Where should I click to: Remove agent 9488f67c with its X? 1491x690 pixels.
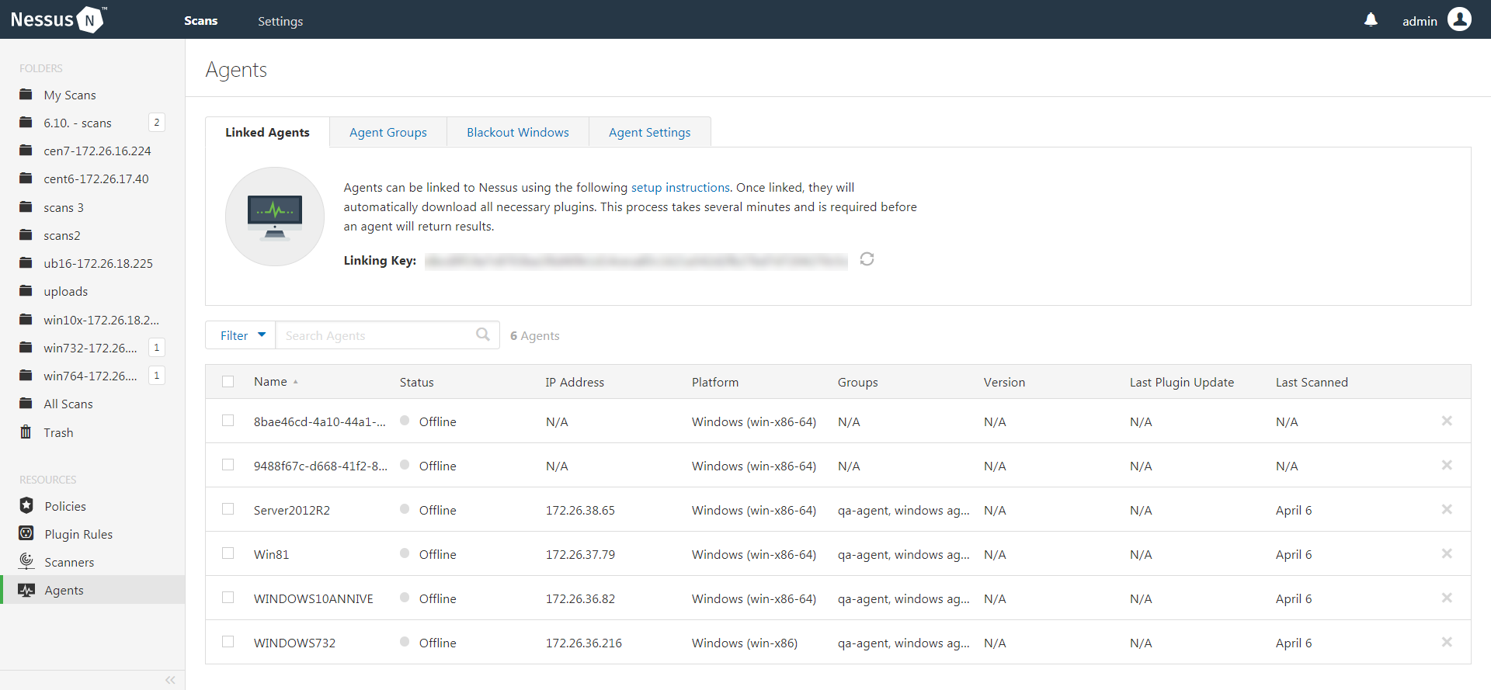[x=1447, y=465]
